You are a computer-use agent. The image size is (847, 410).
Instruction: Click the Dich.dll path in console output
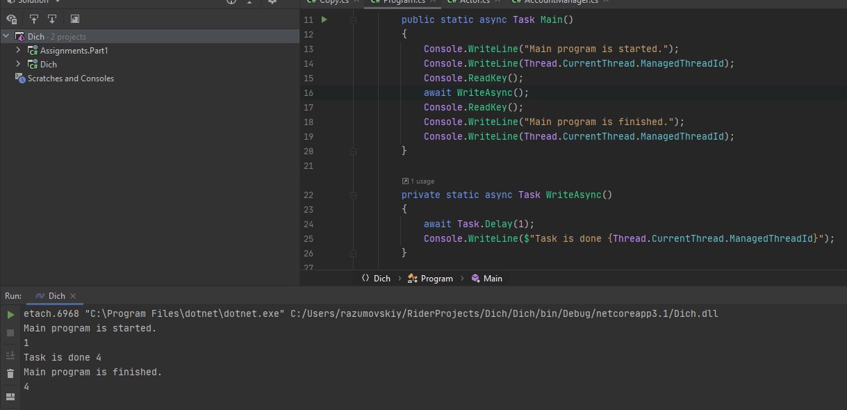coord(504,313)
